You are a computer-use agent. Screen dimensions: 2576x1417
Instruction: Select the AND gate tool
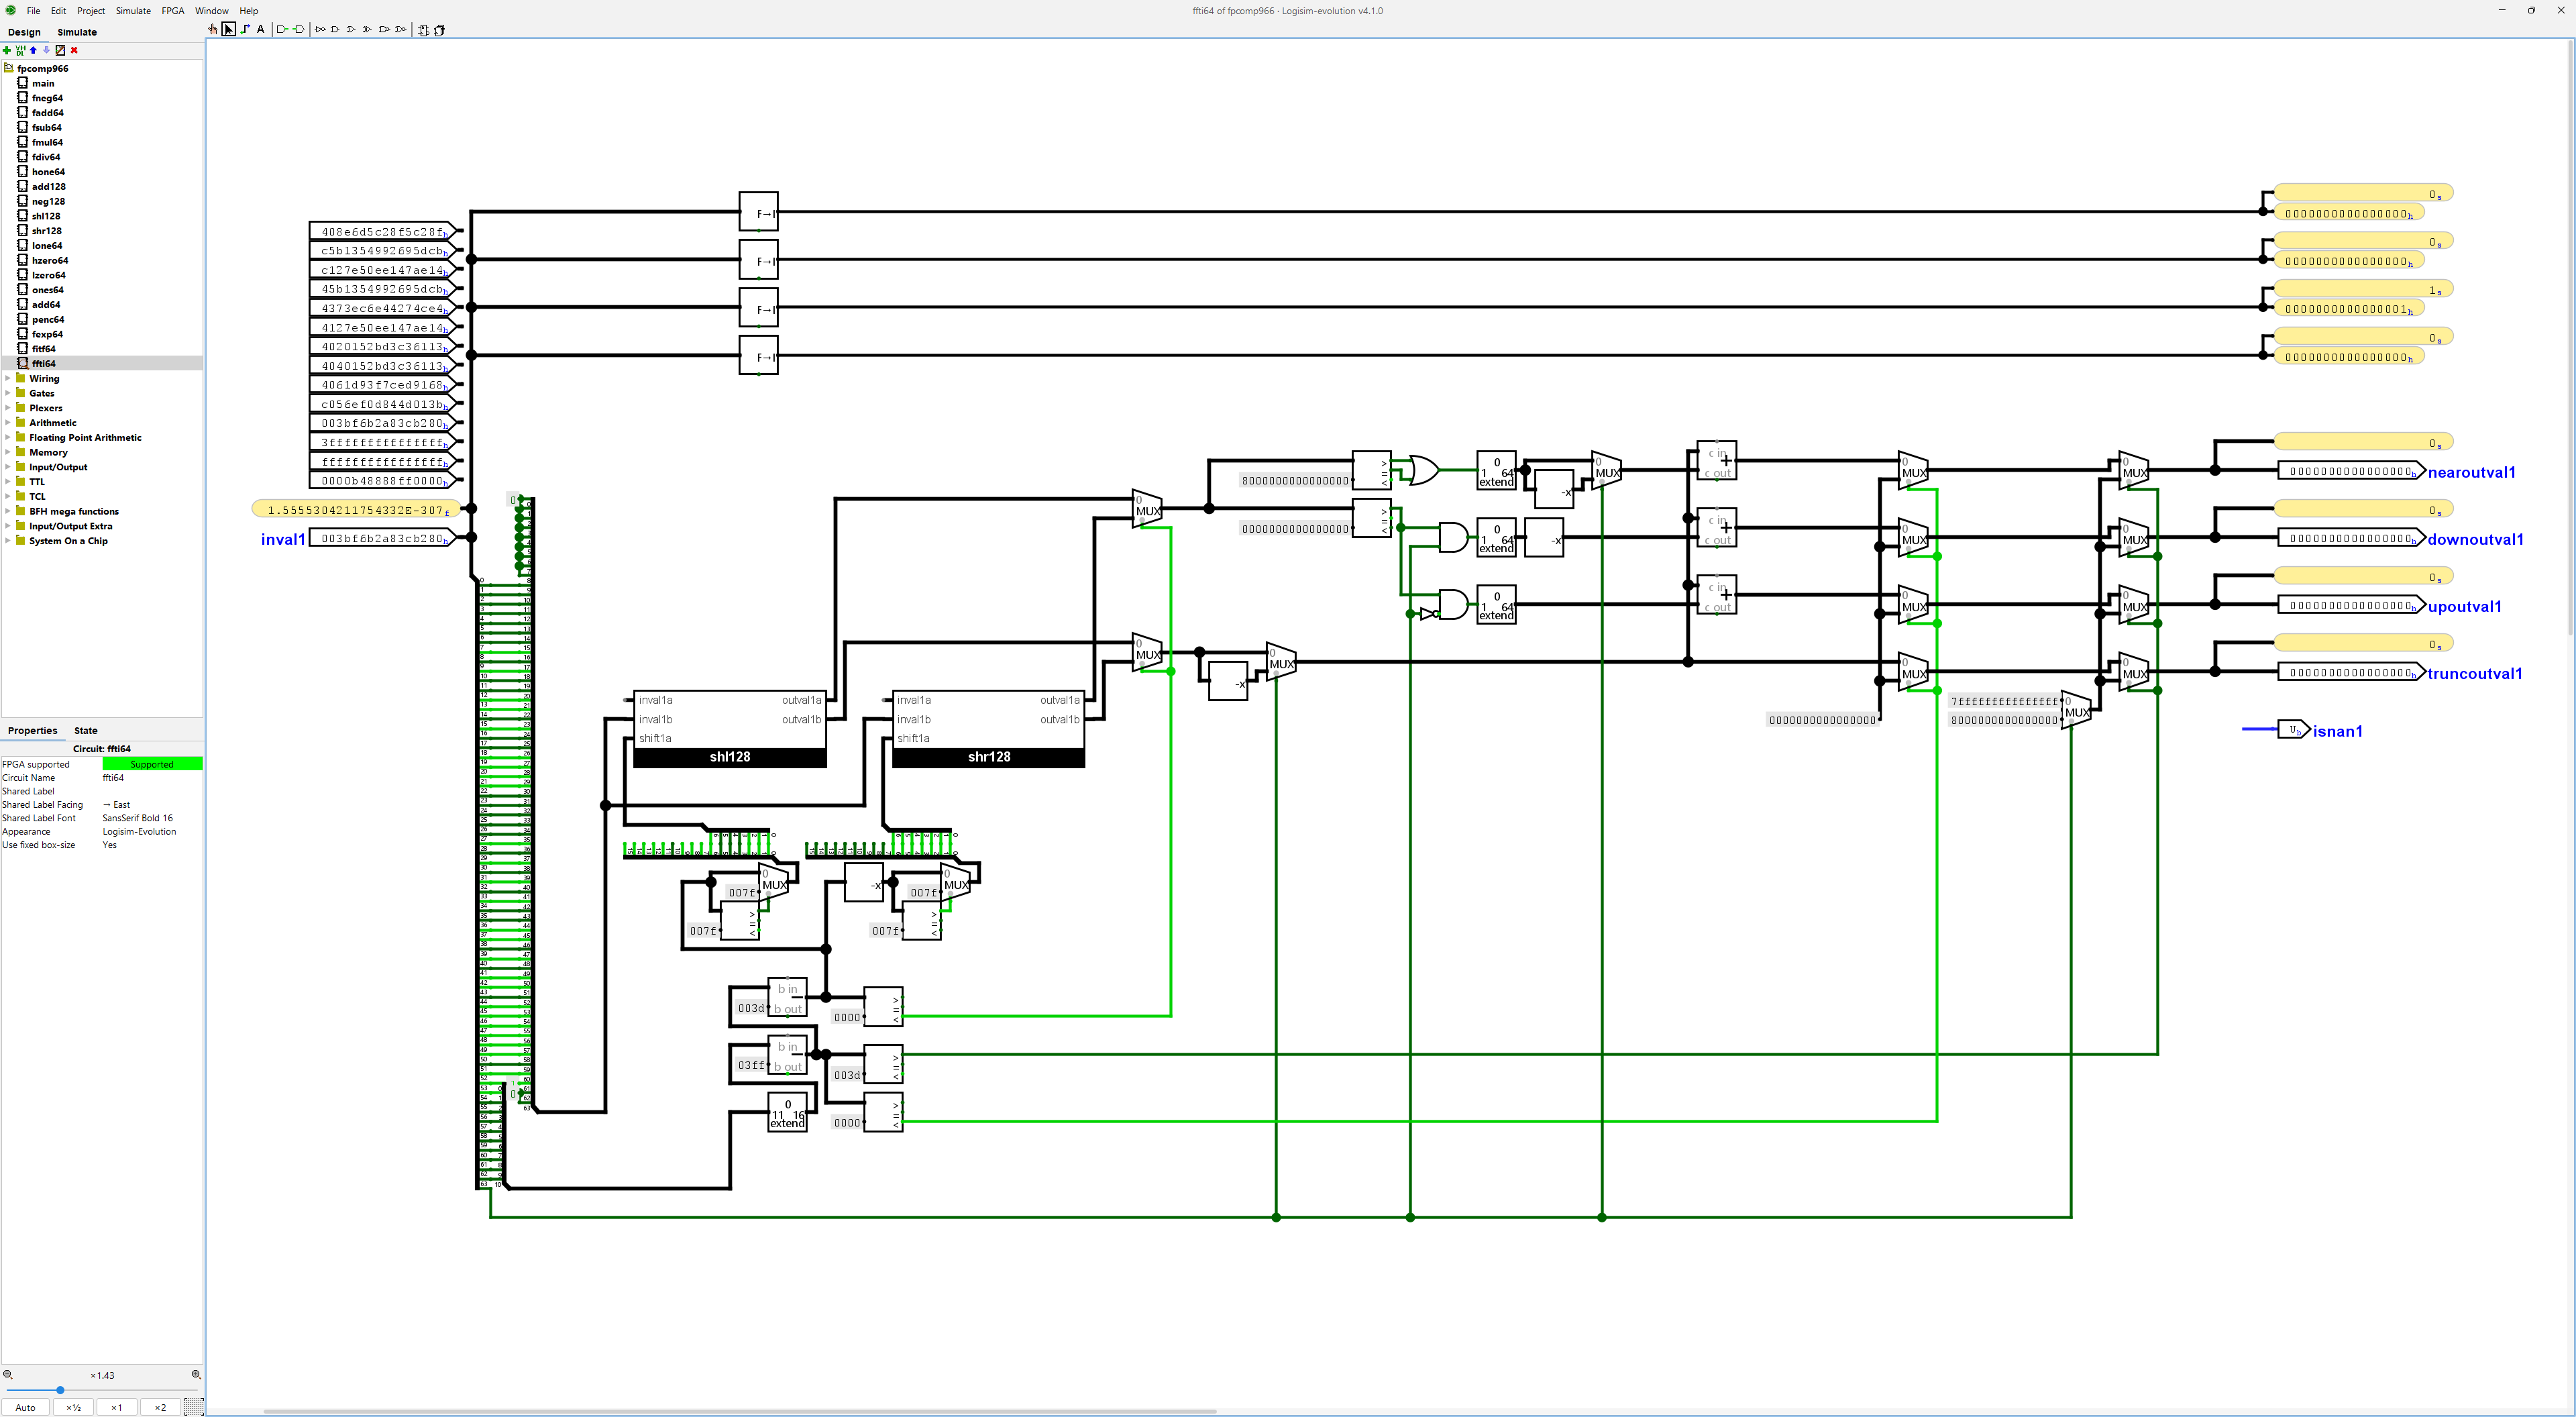coord(336,29)
